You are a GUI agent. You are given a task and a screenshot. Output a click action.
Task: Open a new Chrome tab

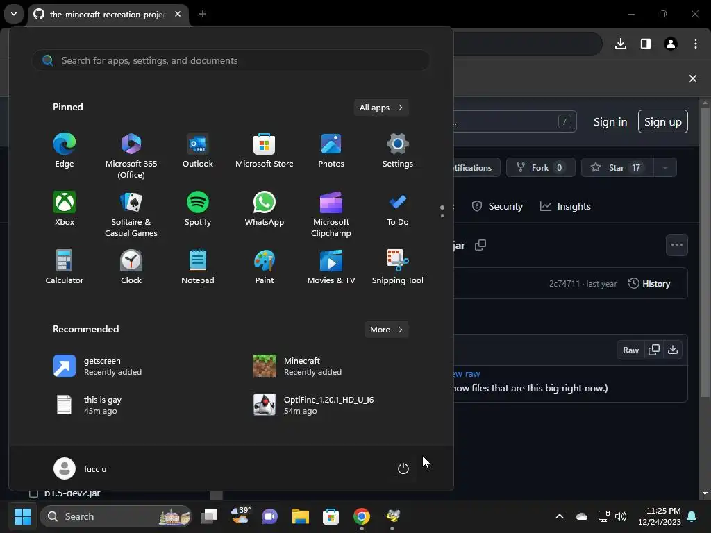[x=203, y=14]
